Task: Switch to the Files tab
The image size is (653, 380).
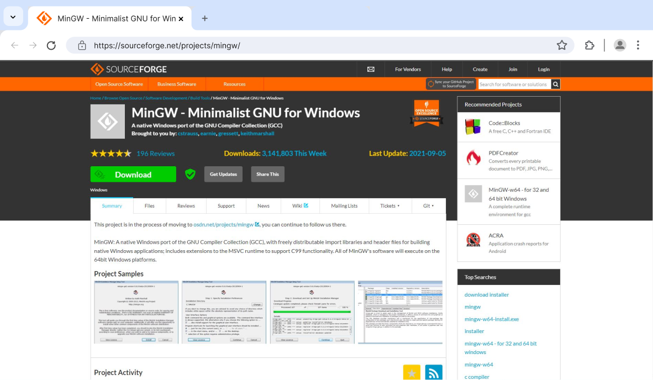Action: [149, 206]
